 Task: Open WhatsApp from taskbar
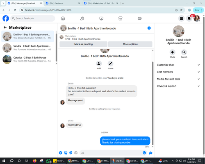48,161
